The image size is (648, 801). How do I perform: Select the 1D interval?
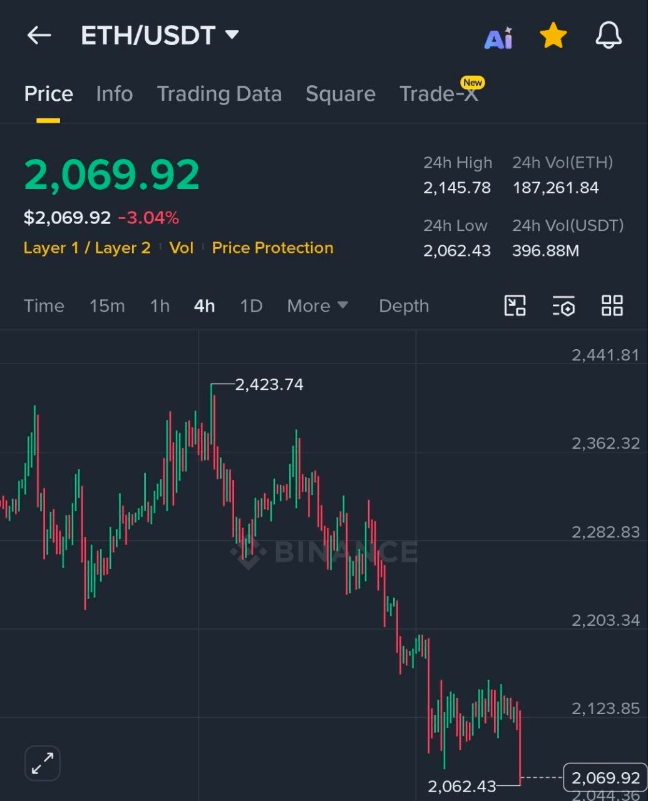(251, 306)
